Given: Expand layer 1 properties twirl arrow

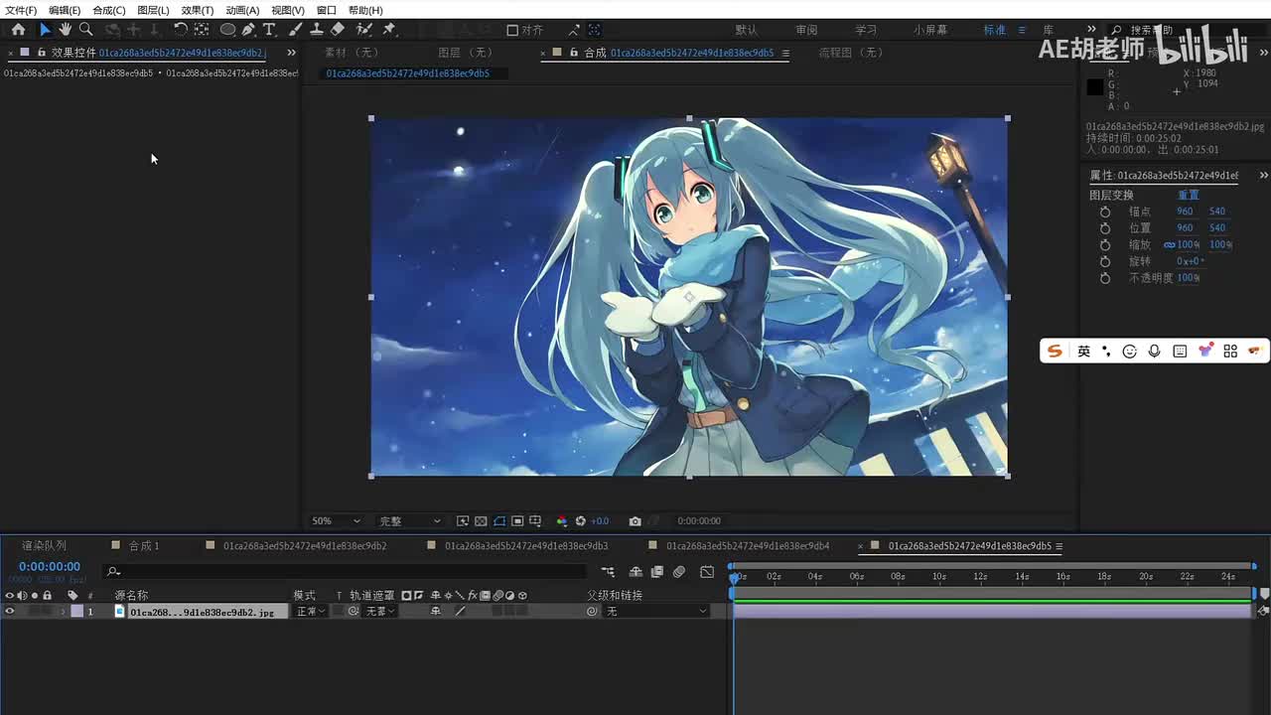Looking at the screenshot, I should coord(64,612).
